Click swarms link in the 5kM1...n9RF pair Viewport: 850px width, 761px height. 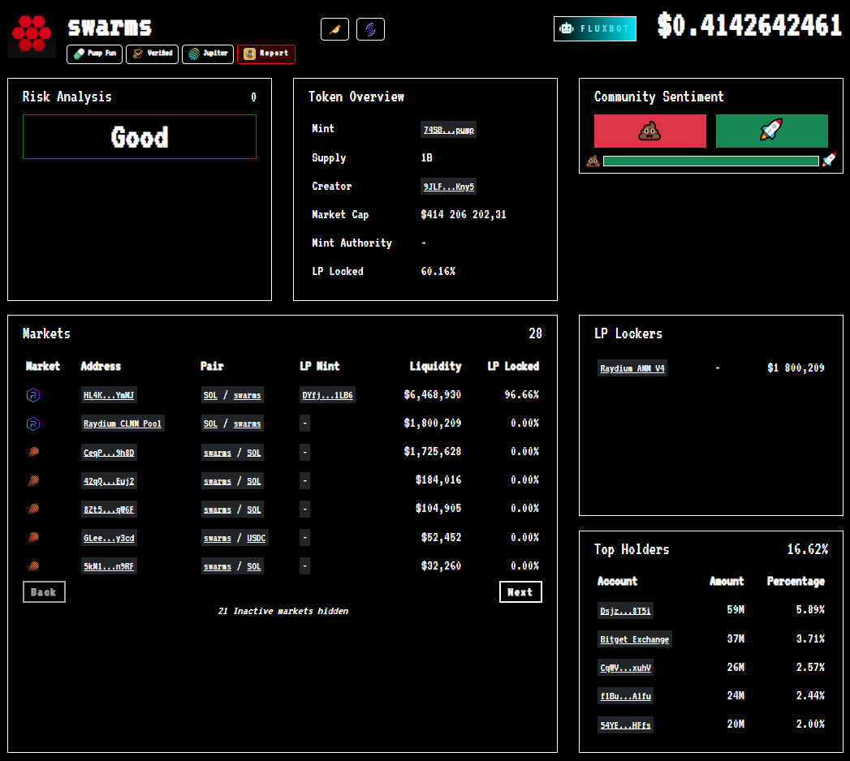(x=218, y=566)
